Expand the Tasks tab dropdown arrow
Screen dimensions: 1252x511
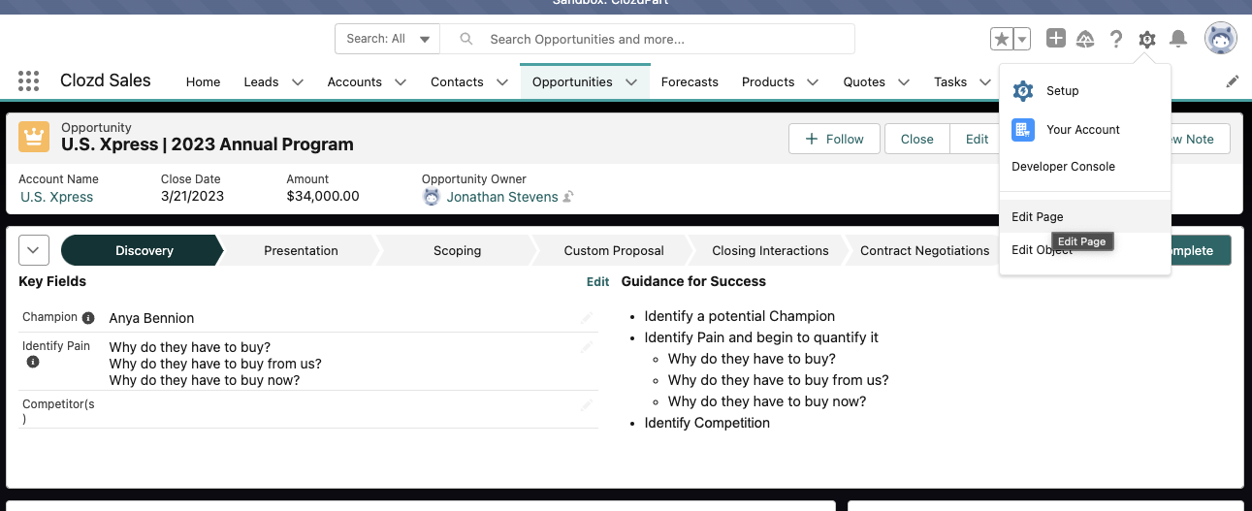(985, 82)
